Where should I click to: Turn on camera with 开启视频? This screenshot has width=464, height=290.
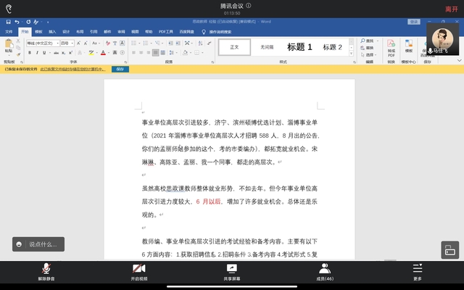coord(139,271)
